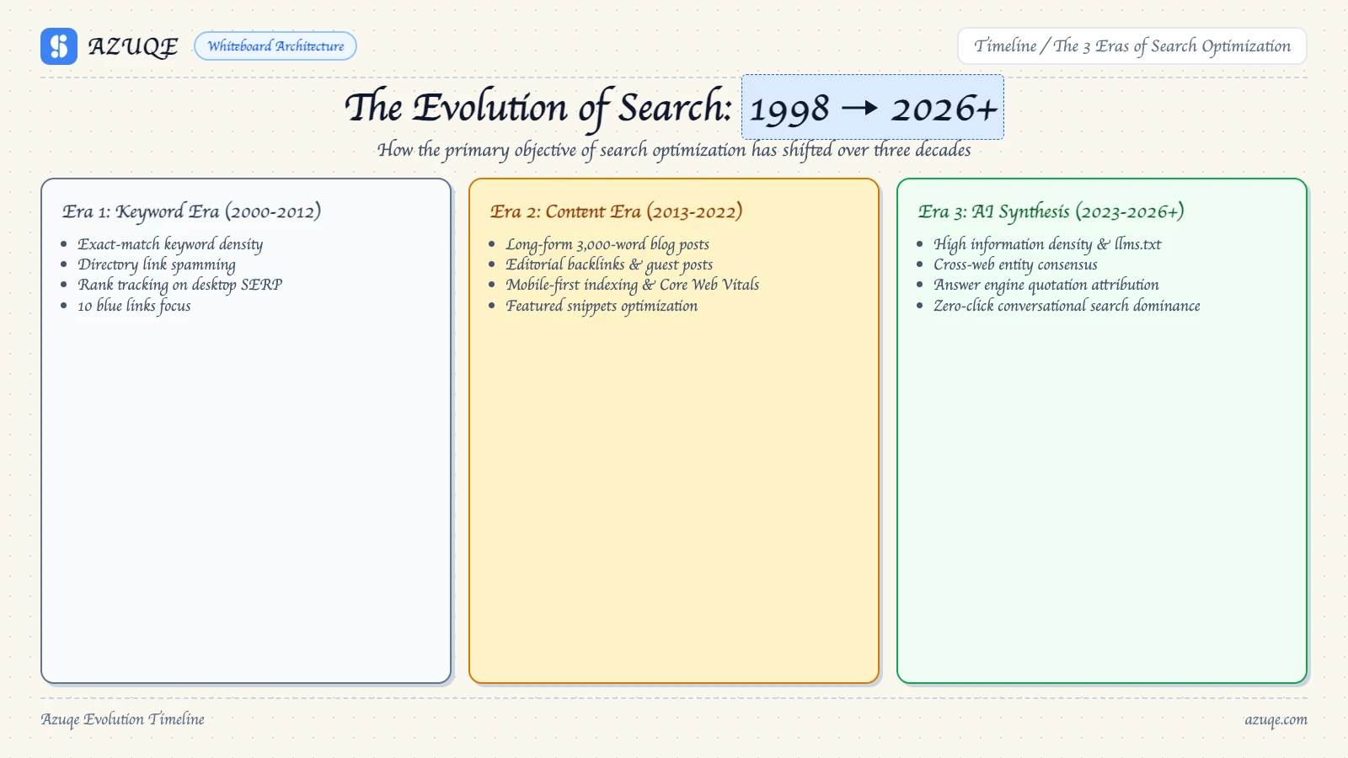This screenshot has width=1348, height=758.
Task: Select 'Rank tracking on desktop SERP'
Action: pyautogui.click(x=179, y=285)
